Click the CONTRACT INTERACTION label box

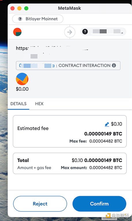click(68, 65)
